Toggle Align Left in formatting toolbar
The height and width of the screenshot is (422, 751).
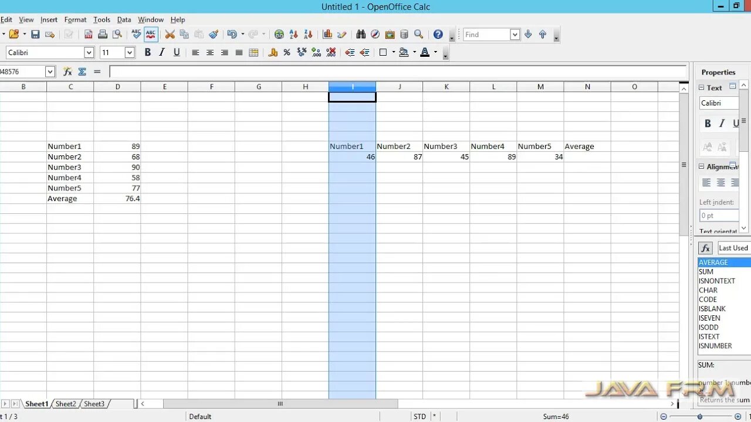click(x=195, y=53)
